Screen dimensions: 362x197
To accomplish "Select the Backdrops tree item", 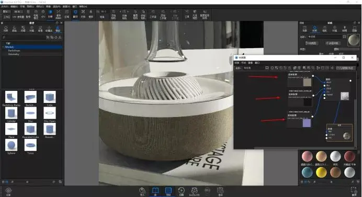I will click(x=14, y=51).
